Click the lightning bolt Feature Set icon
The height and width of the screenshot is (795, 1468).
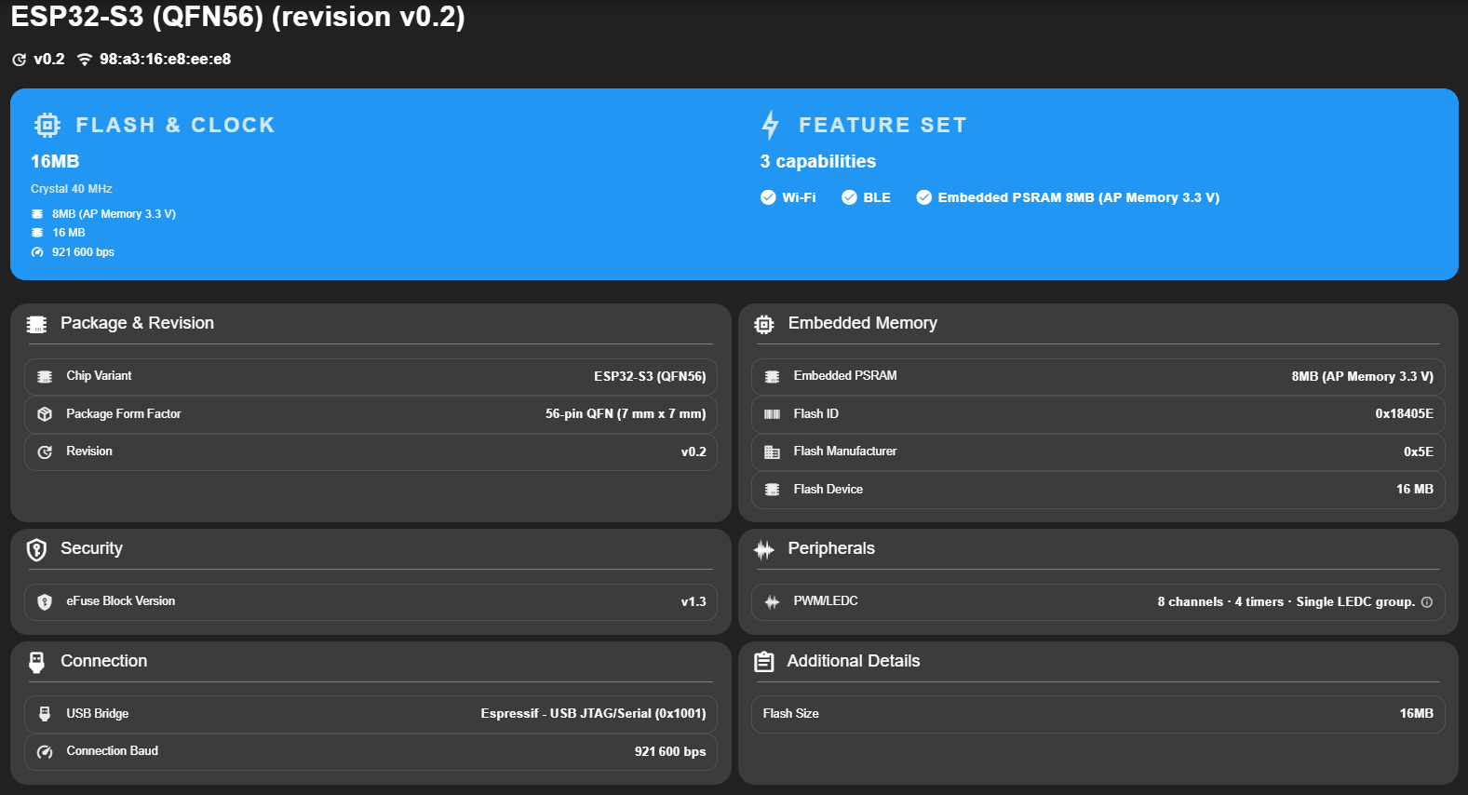770,125
